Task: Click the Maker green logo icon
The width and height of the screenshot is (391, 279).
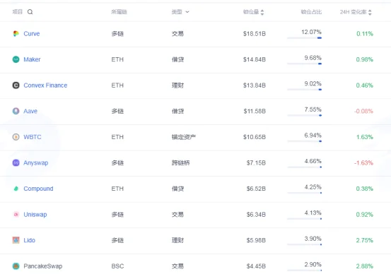Action: (x=16, y=59)
